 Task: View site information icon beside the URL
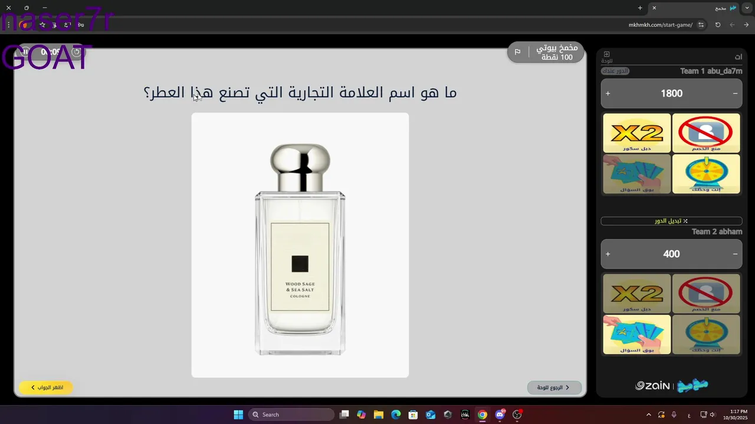pyautogui.click(x=701, y=25)
